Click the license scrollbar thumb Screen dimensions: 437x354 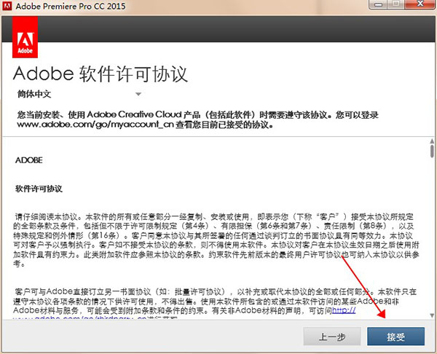[x=431, y=149]
